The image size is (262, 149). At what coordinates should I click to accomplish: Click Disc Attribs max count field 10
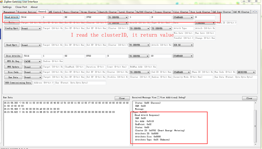coord(161,56)
